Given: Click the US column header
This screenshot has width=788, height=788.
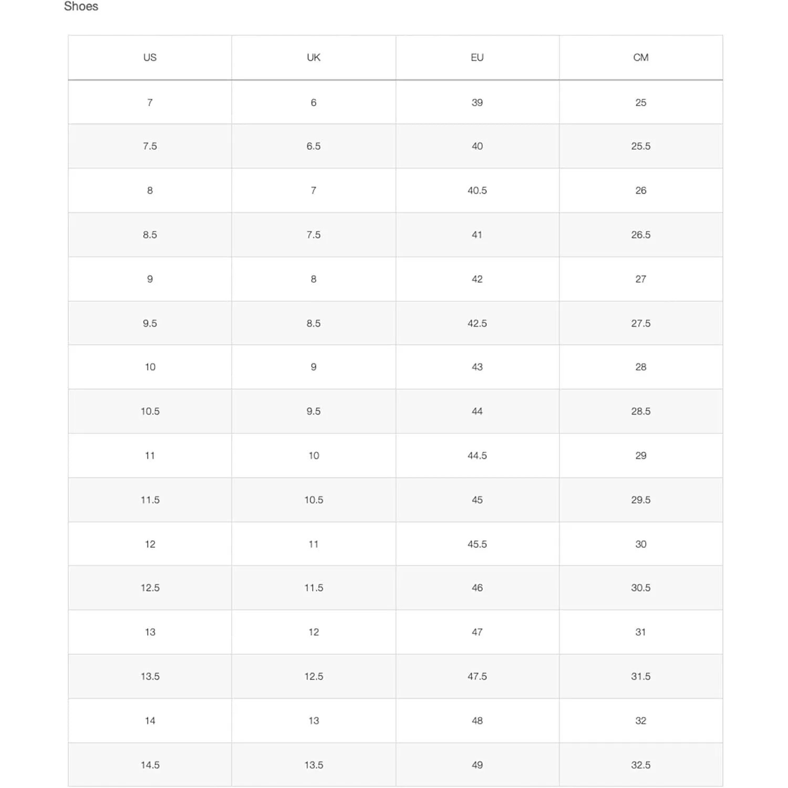Looking at the screenshot, I should click(150, 58).
